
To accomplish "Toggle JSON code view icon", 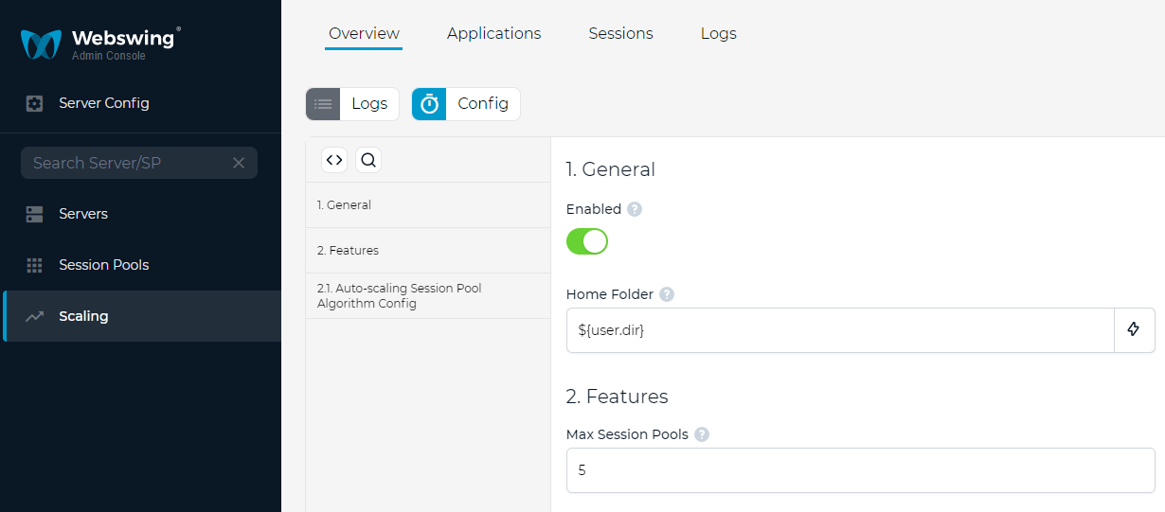I will point(334,160).
